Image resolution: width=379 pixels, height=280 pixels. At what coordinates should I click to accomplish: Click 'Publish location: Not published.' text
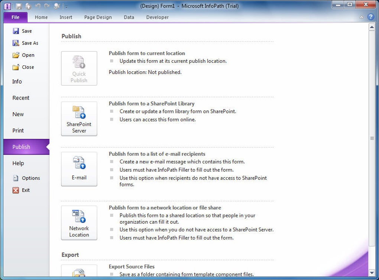click(145, 72)
